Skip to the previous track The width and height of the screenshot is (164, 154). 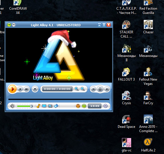(93, 89)
